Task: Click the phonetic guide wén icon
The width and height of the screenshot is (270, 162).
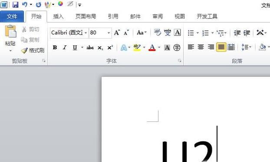Action: [168, 32]
